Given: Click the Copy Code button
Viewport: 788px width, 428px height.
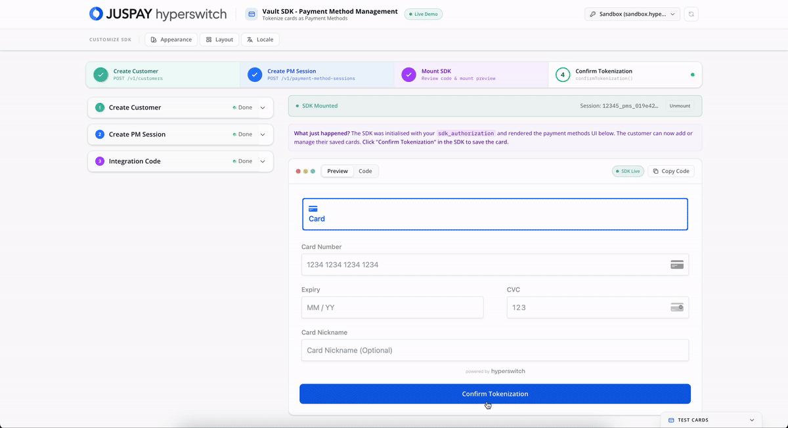Looking at the screenshot, I should pos(671,171).
